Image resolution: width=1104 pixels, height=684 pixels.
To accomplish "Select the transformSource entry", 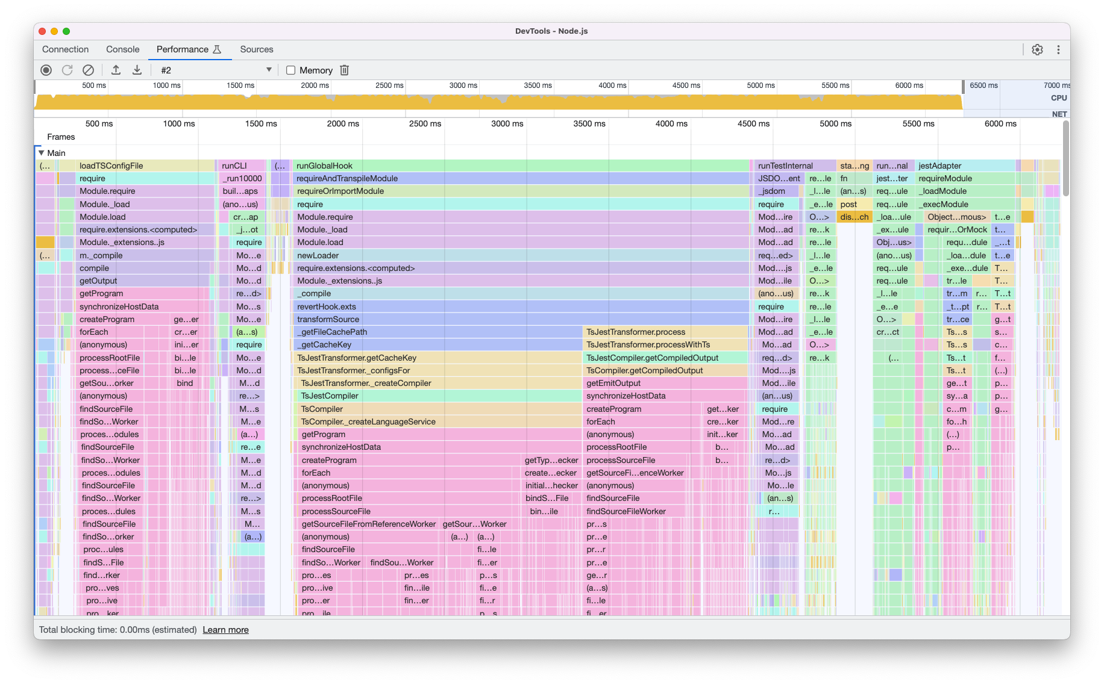I will (x=521, y=319).
